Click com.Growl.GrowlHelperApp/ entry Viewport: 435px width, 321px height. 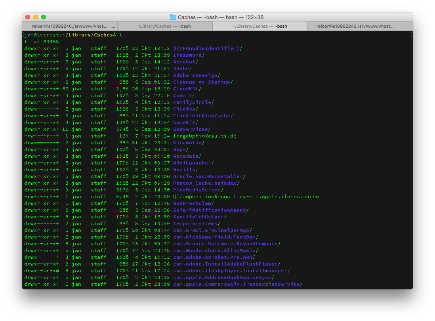click(212, 230)
